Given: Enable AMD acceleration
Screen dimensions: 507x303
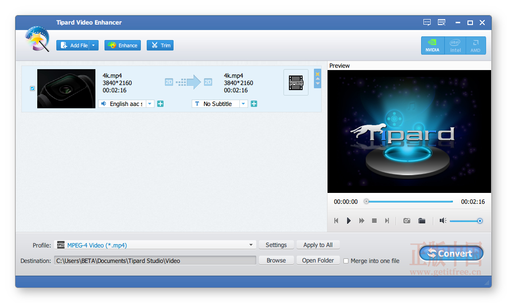Looking at the screenshot, I should point(475,45).
